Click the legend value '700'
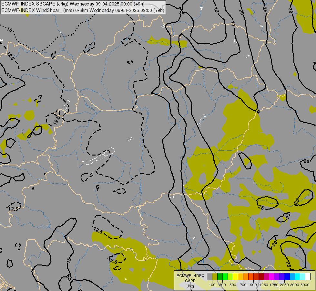 point(243,285)
